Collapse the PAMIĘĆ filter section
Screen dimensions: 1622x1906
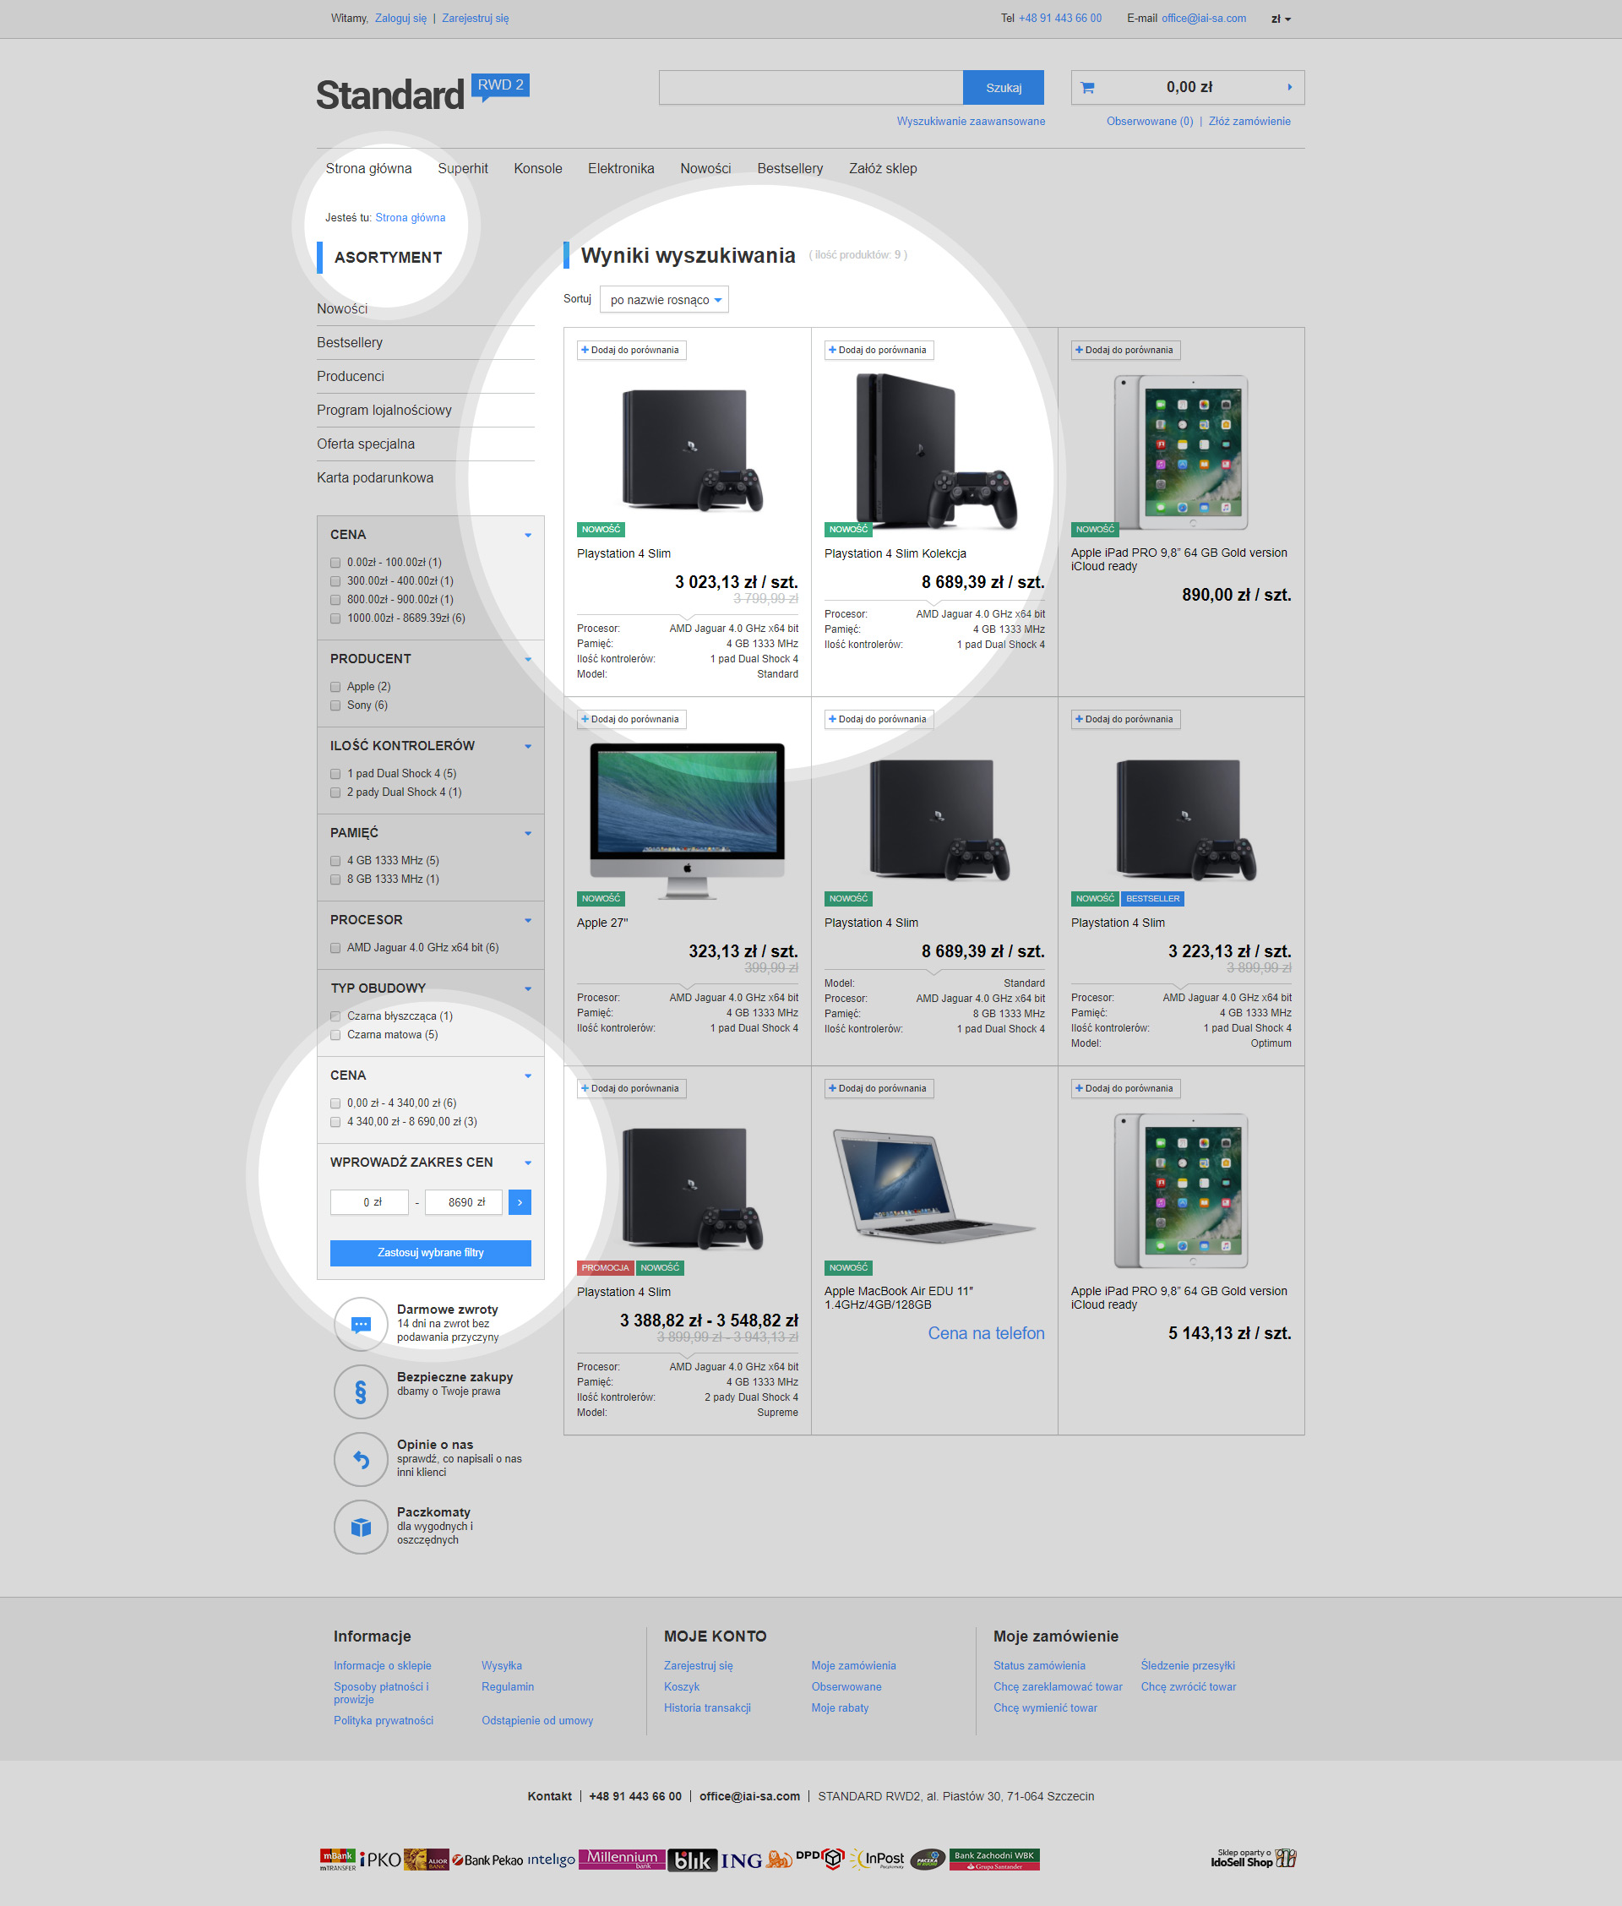click(x=528, y=833)
